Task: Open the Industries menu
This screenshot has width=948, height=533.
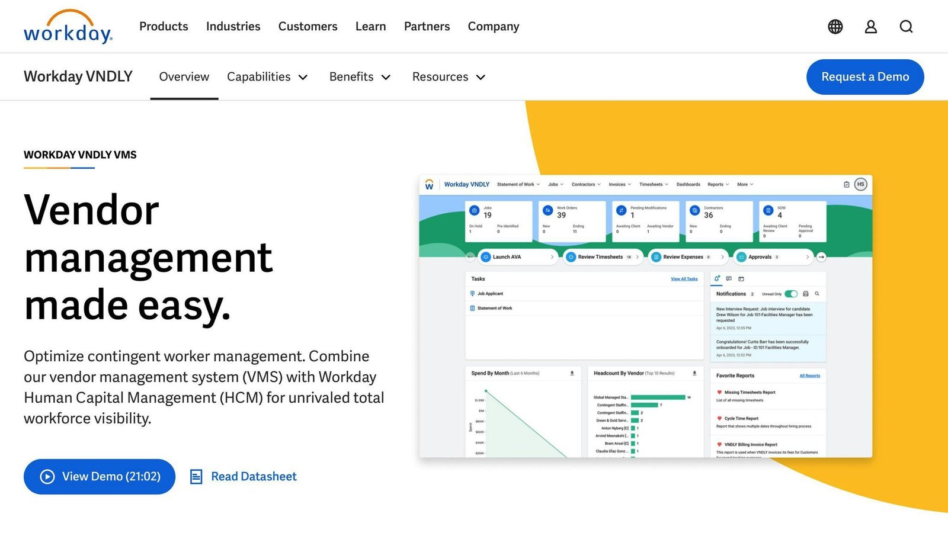Action: [233, 27]
